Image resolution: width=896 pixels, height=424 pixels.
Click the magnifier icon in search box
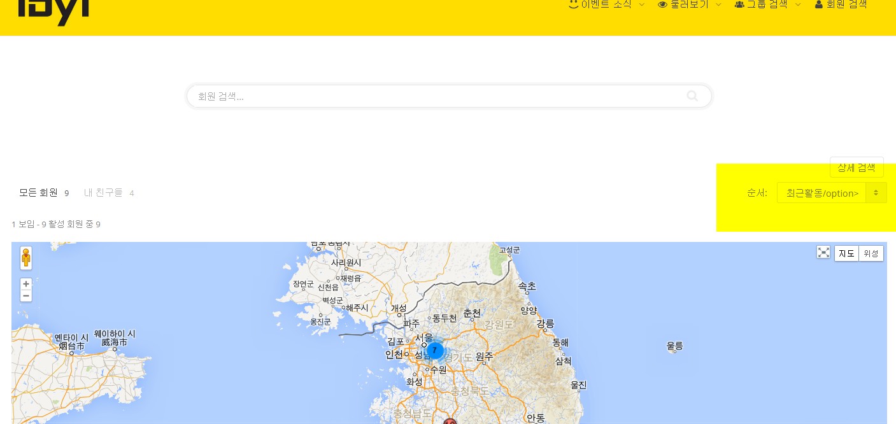click(692, 96)
